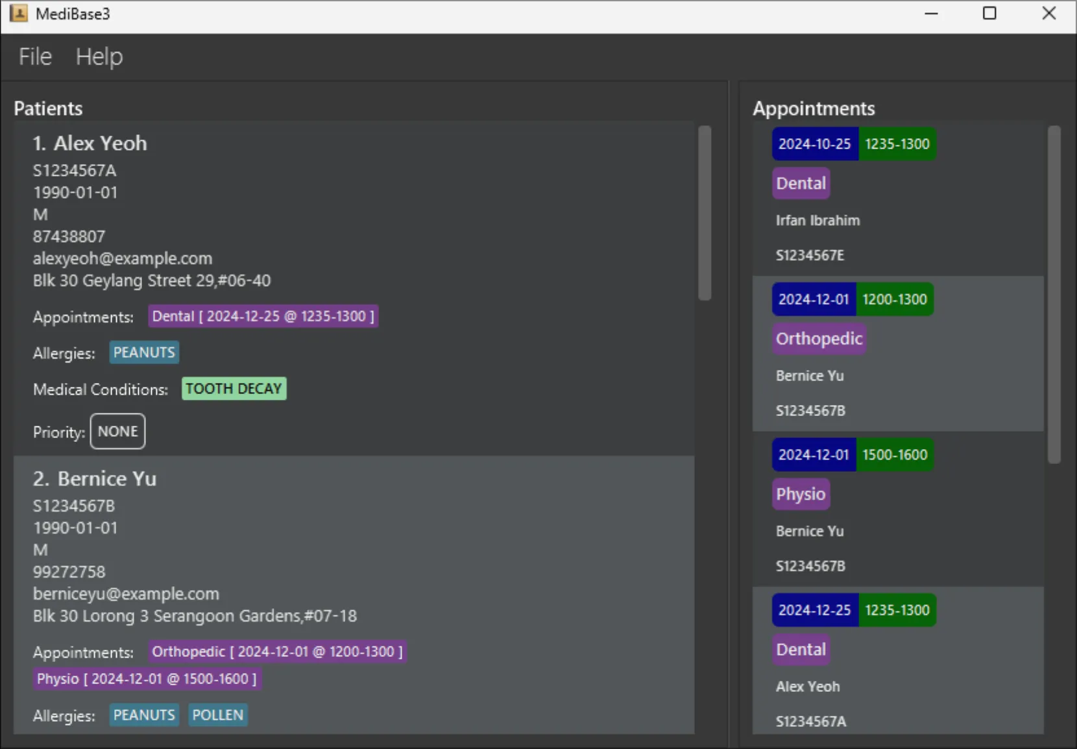Viewport: 1077px width, 749px height.
Task: Click Alex Yeoh's Dental appointment tag
Action: 263,316
